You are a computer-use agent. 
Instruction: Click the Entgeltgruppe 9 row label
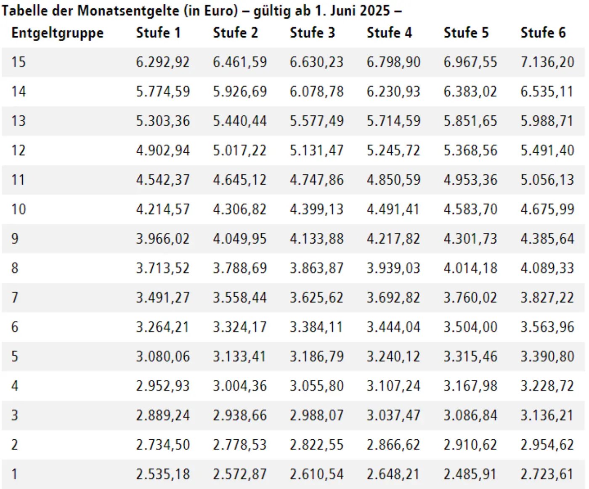pyautogui.click(x=15, y=239)
